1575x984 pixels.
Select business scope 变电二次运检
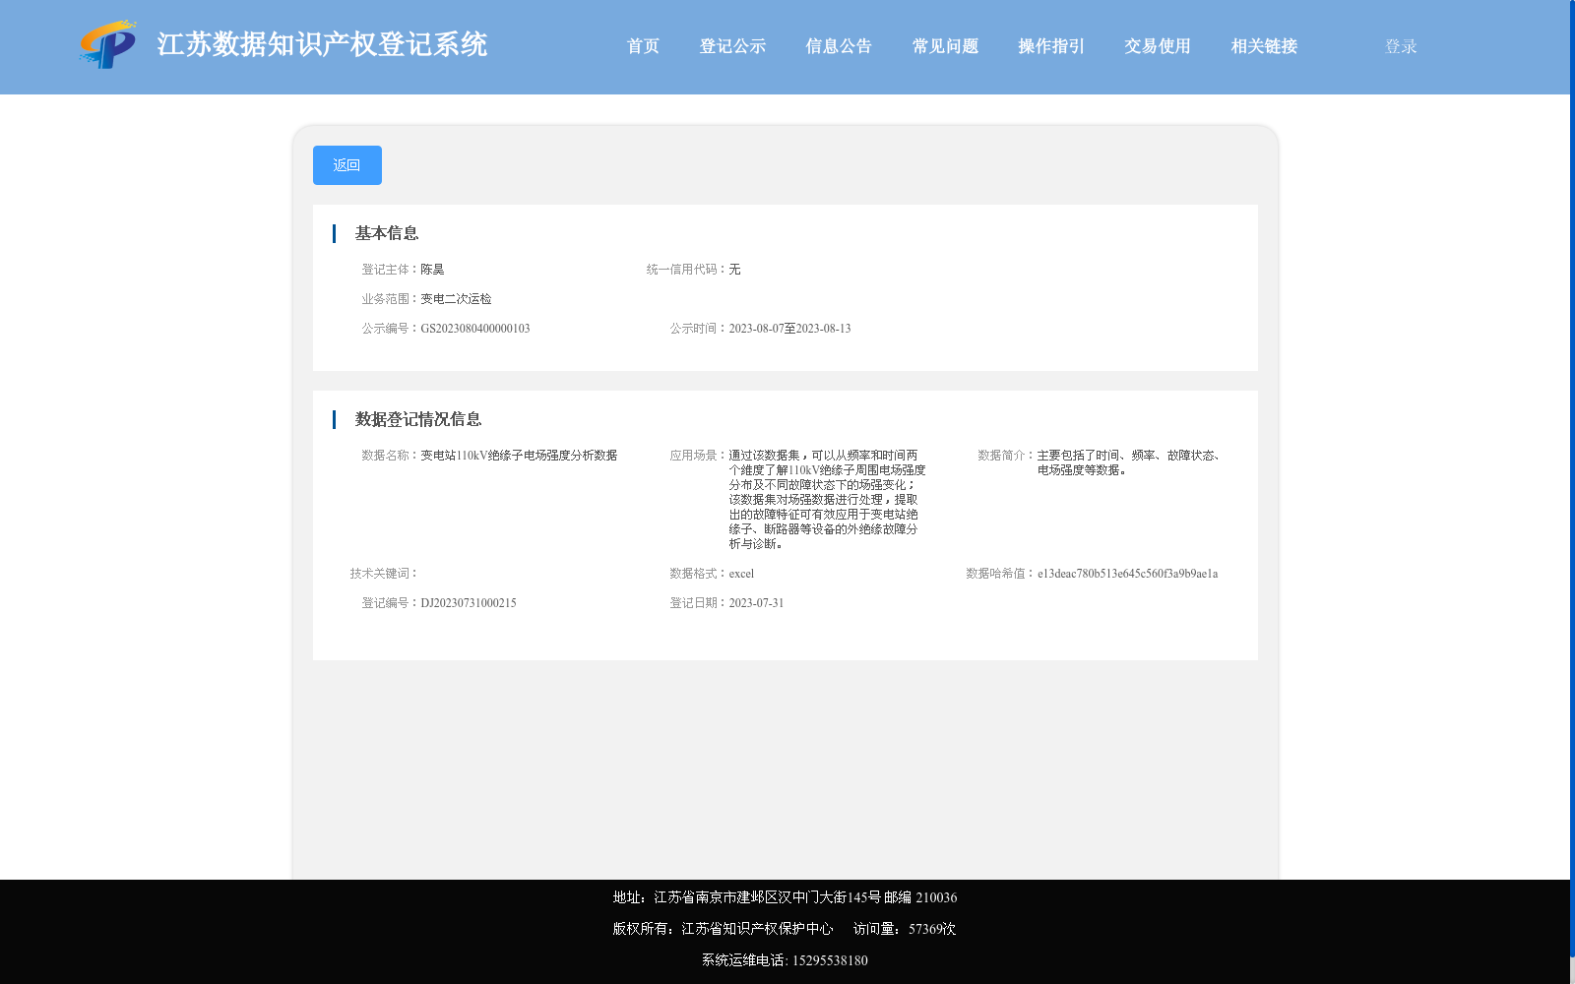click(456, 299)
